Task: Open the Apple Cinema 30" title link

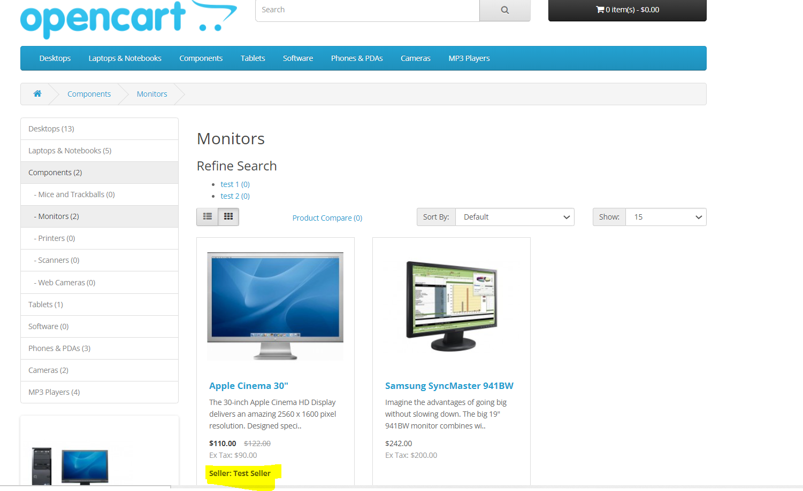Action: click(x=249, y=386)
